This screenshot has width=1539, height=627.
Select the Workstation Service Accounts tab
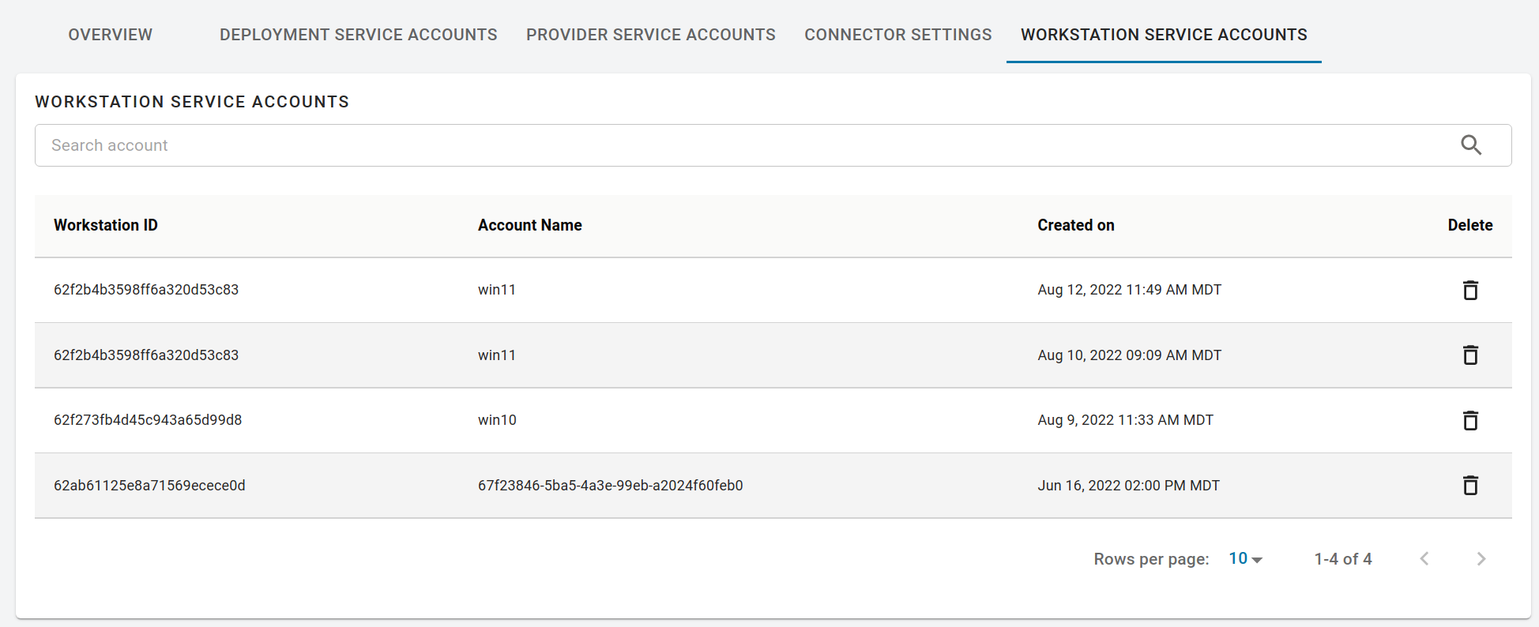coord(1164,35)
